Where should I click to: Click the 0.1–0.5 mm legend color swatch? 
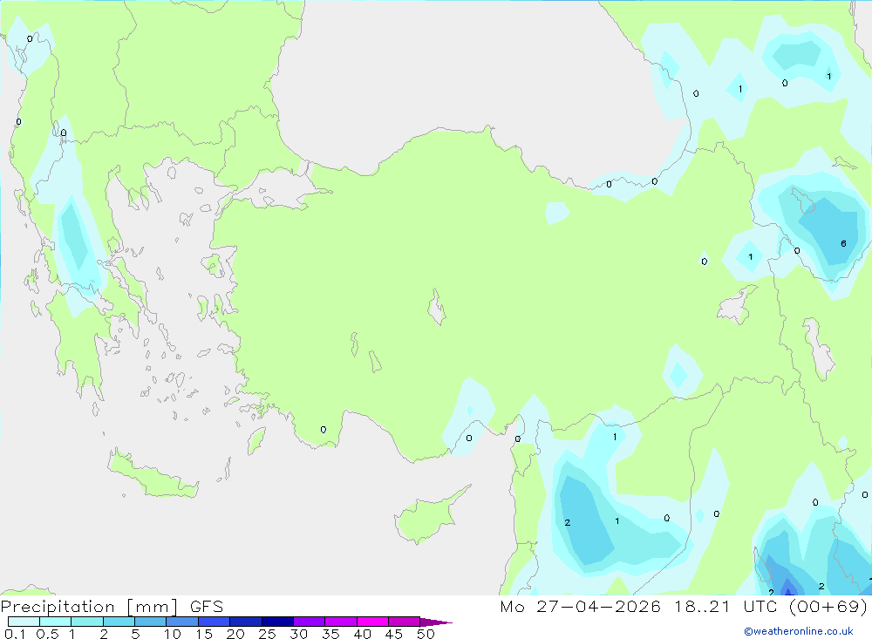(x=24, y=622)
